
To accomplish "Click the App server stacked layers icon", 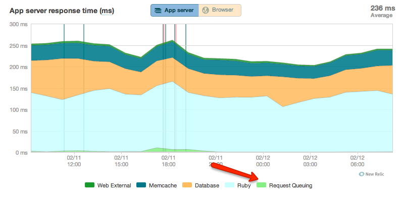I will (158, 10).
